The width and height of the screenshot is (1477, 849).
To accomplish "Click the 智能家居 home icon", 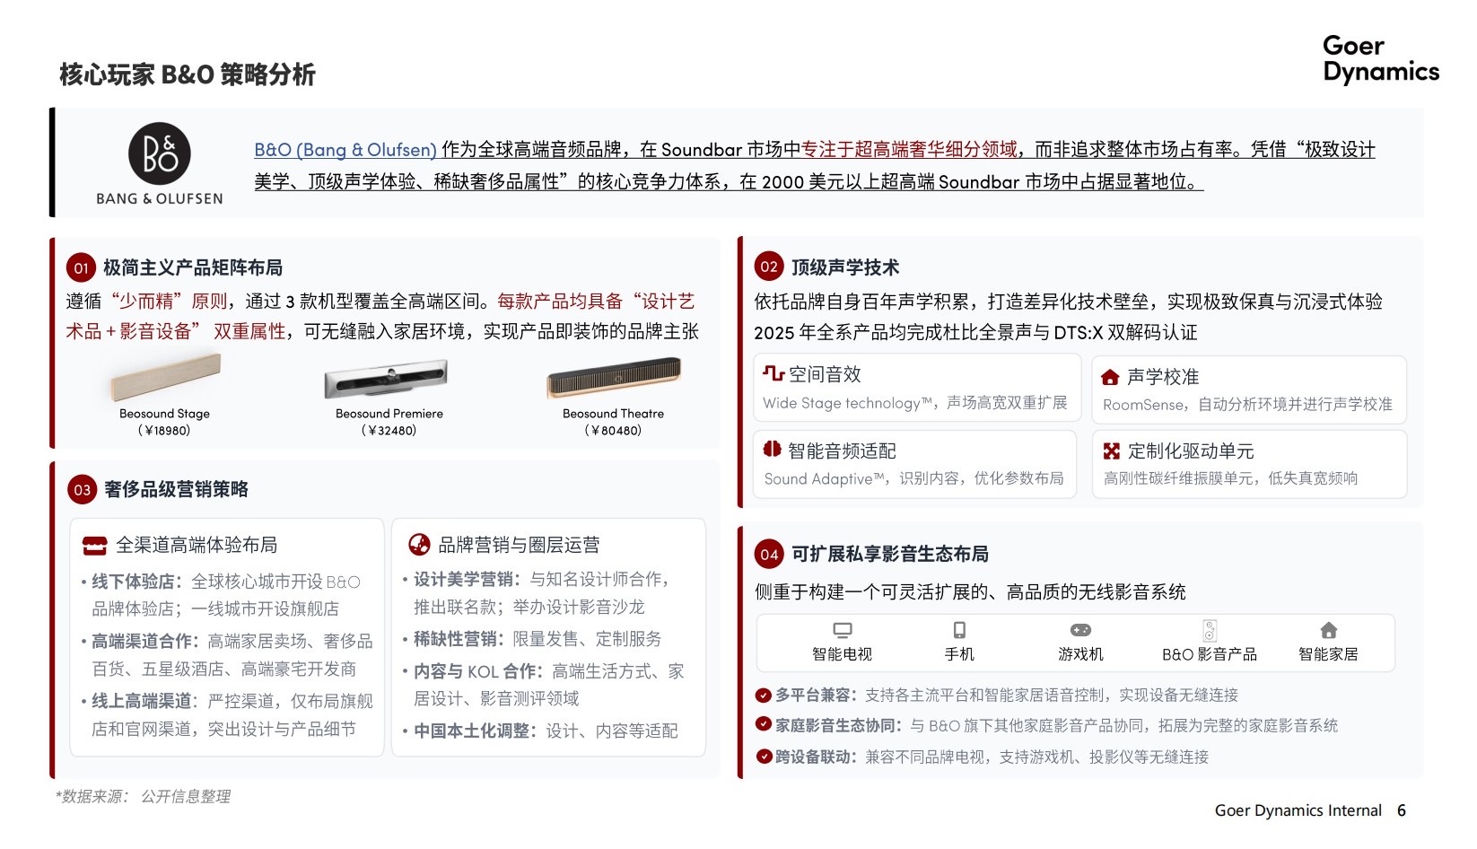I will pyautogui.click(x=1329, y=630).
